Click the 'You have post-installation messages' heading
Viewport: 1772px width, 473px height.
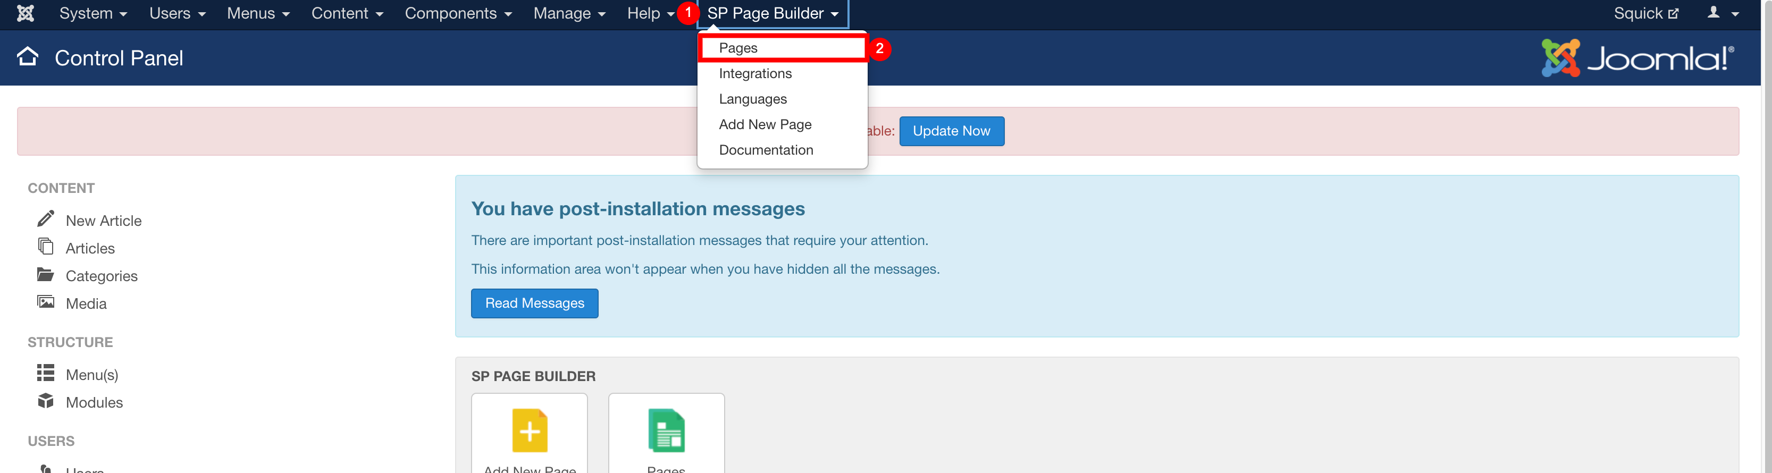click(637, 208)
